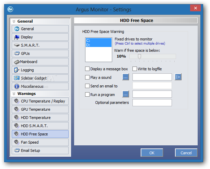Click the HDD S.M.A.R.T. warning speaker icon
Screen dimensions: 210x169
pos(16,126)
